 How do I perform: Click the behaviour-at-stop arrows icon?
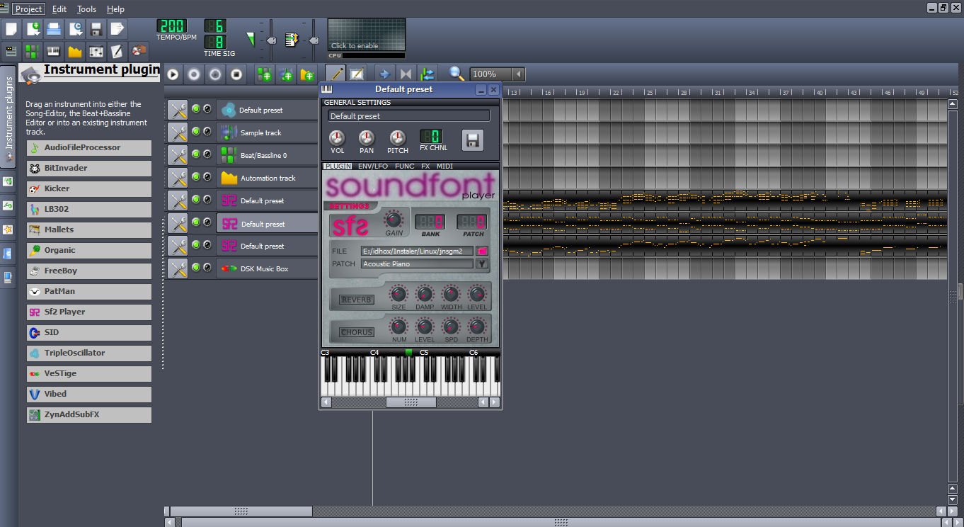click(x=427, y=74)
